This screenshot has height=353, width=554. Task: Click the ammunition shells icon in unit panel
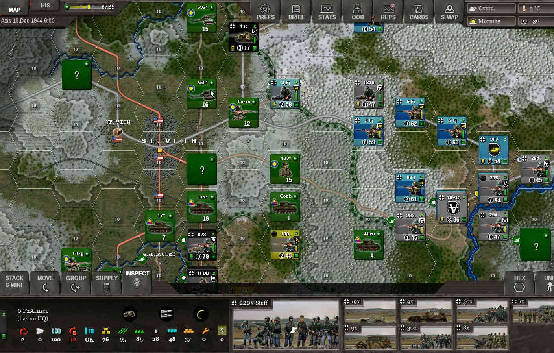pos(166,314)
